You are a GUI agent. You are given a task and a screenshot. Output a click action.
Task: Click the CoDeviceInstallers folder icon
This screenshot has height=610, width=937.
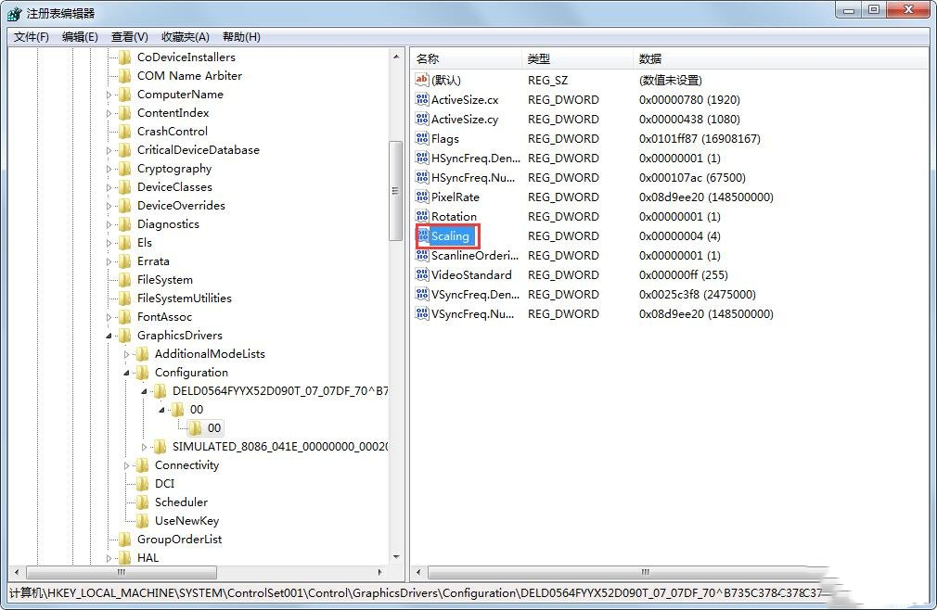(x=125, y=57)
